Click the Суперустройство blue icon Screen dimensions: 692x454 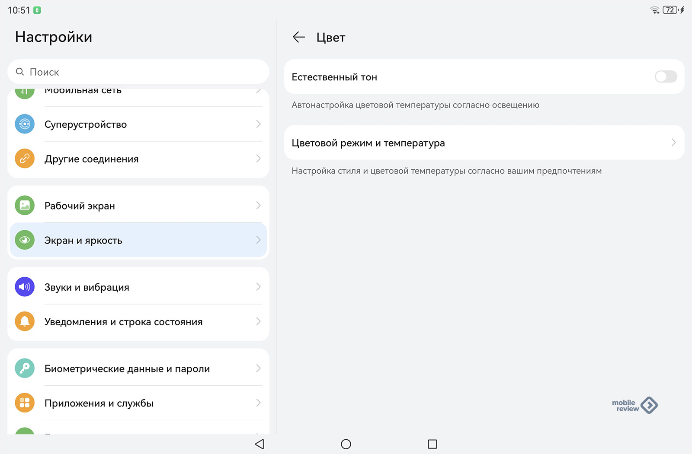(25, 124)
